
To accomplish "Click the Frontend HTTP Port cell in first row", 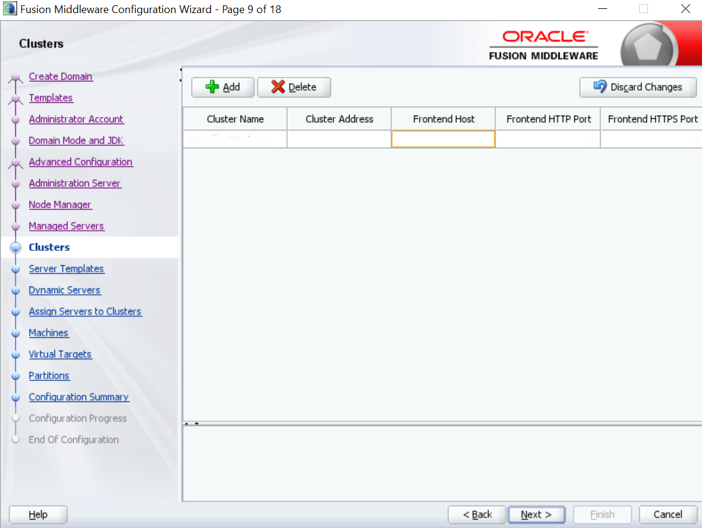I will [548, 139].
